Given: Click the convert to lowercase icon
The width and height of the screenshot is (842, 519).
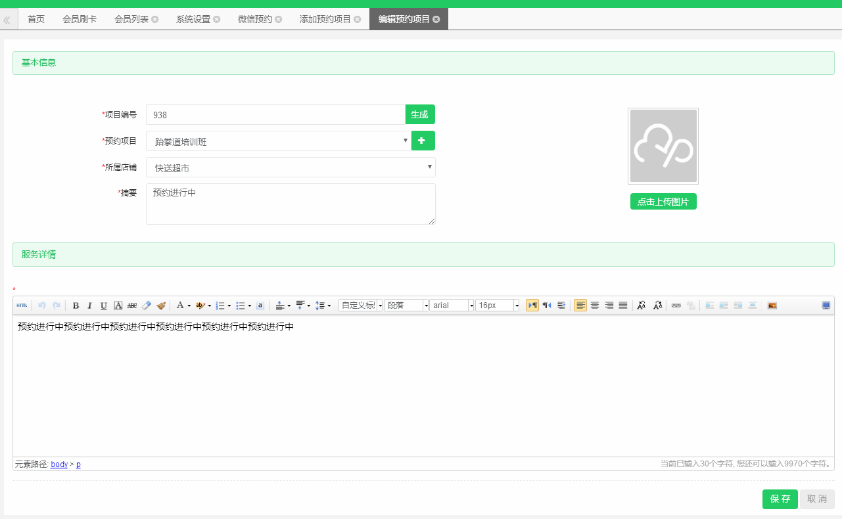Looking at the screenshot, I should pos(658,305).
